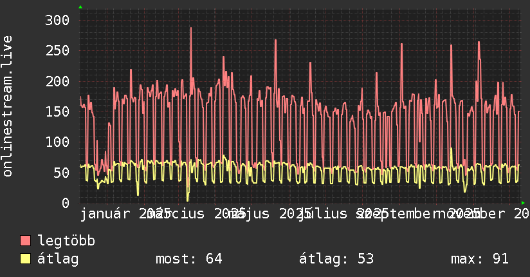This screenshot has height=277, width=530.
Task: Select the legtöbb legend label
Action: [x=66, y=240]
